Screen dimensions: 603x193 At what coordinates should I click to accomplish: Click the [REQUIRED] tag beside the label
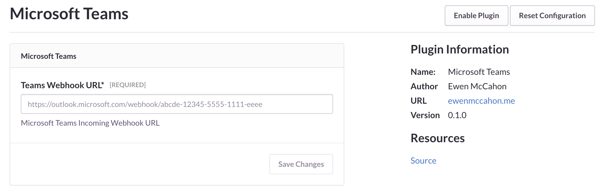coord(128,85)
